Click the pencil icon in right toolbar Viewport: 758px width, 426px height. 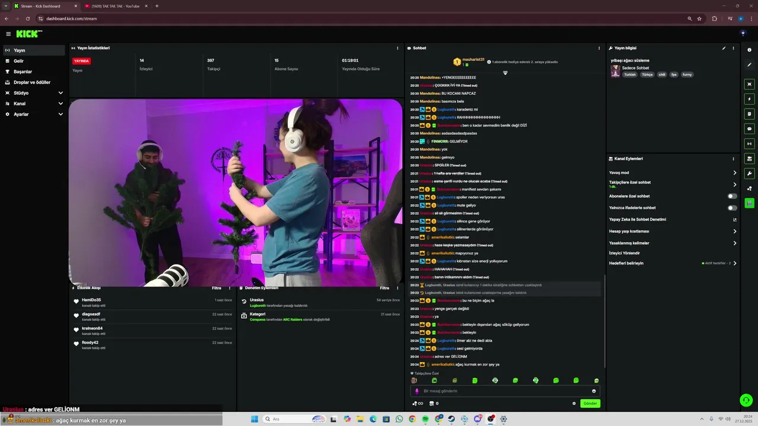749,64
